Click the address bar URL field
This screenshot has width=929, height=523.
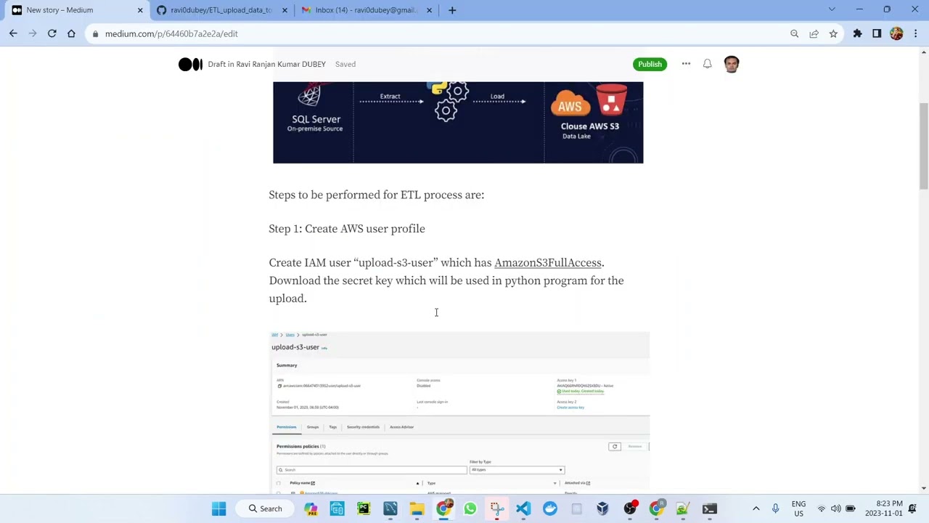(x=435, y=33)
